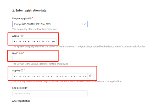Click the AppKey field label
The width and height of the screenshot is (145, 103).
[16, 71]
